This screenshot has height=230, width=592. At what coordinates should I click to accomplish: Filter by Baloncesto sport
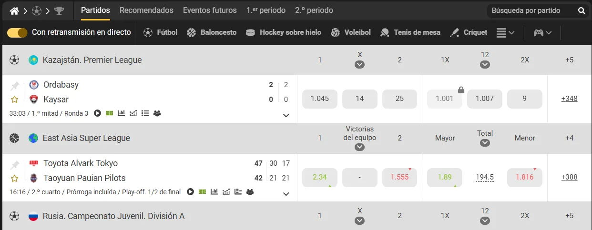pyautogui.click(x=212, y=32)
